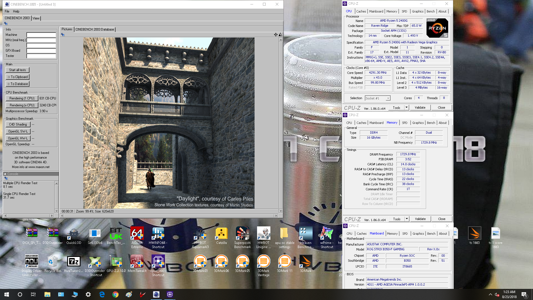This screenshot has width=533, height=300.
Task: Open the D3DOverrider archive icon
Action: point(52,236)
